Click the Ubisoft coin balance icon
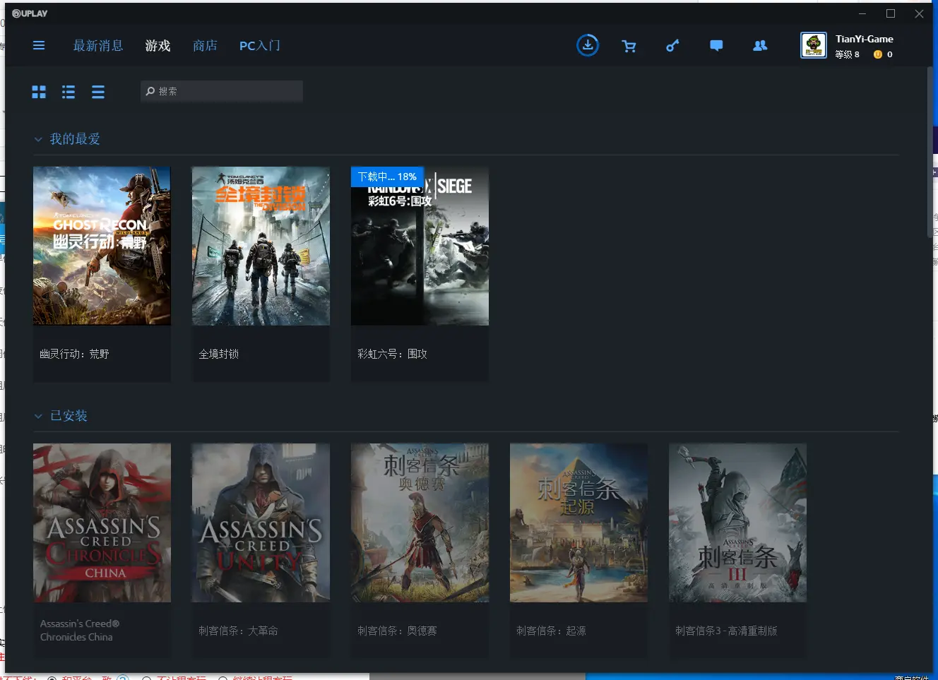The height and width of the screenshot is (680, 938). tap(878, 54)
